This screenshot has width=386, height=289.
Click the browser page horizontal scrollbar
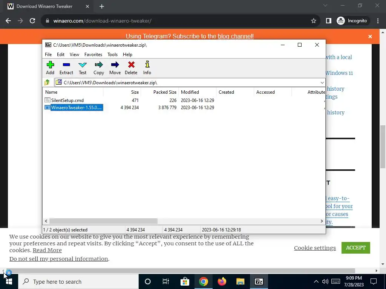point(181,271)
